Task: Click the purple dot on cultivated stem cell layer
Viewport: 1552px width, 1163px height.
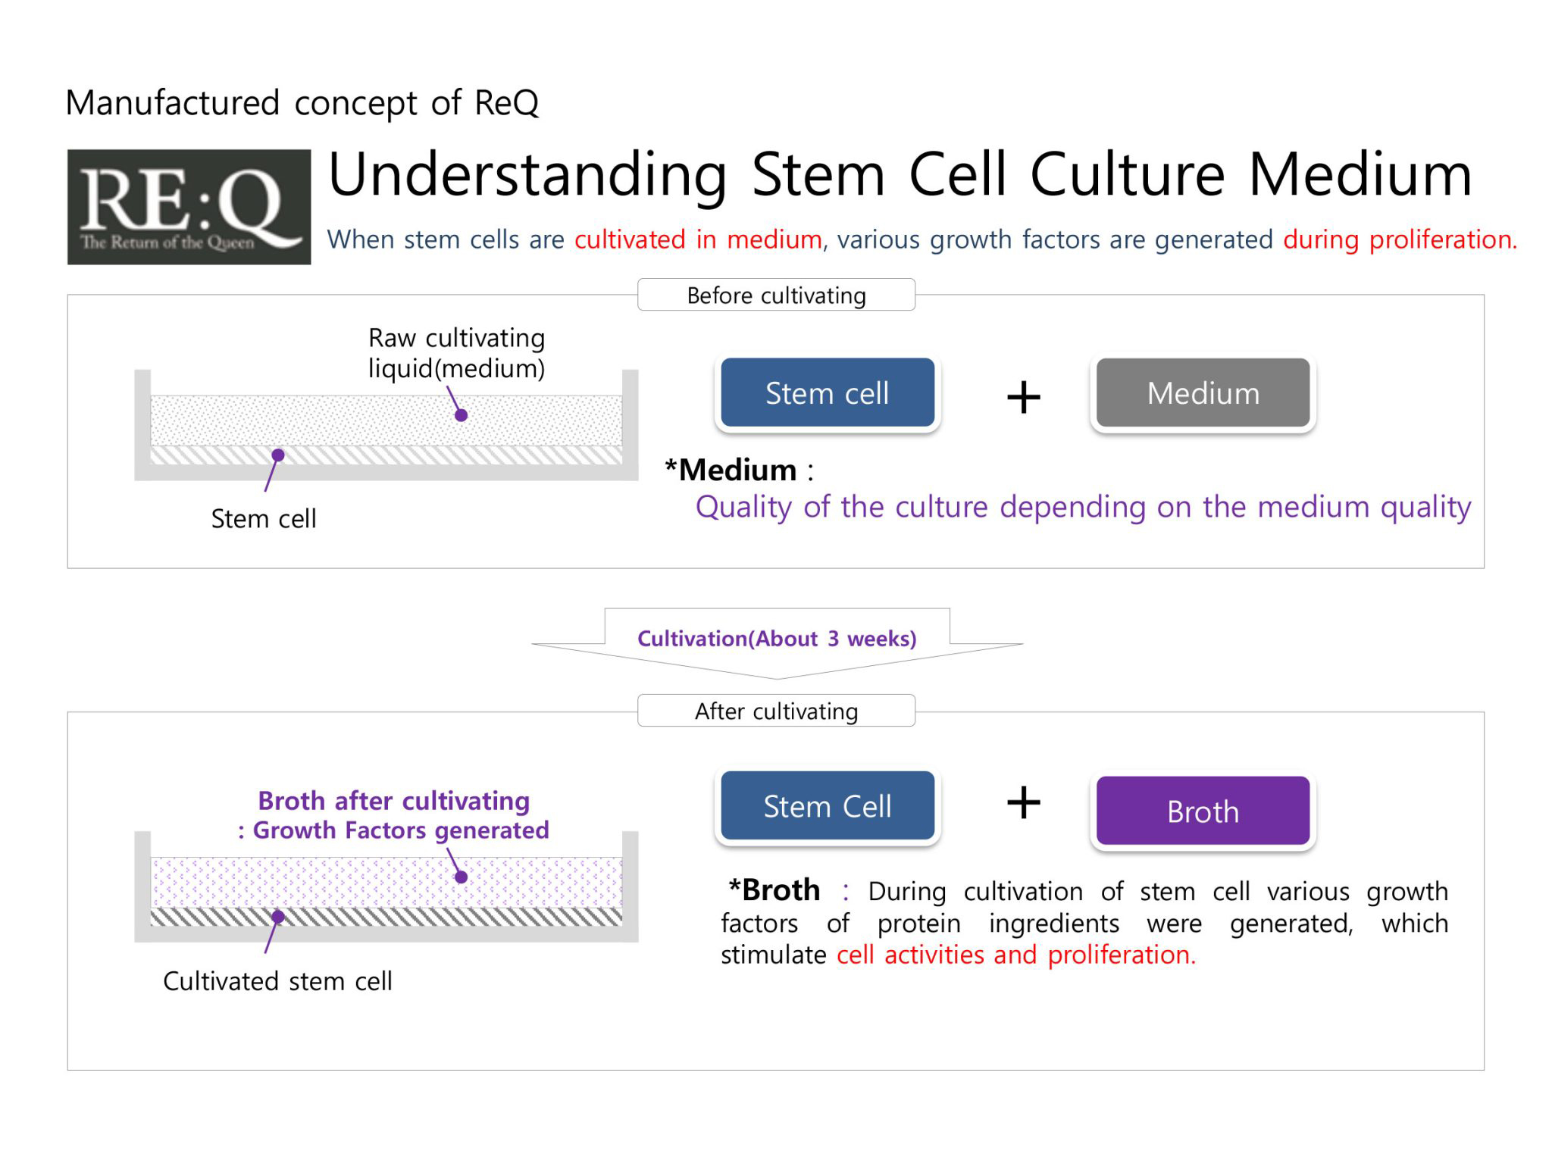Action: pos(278,917)
